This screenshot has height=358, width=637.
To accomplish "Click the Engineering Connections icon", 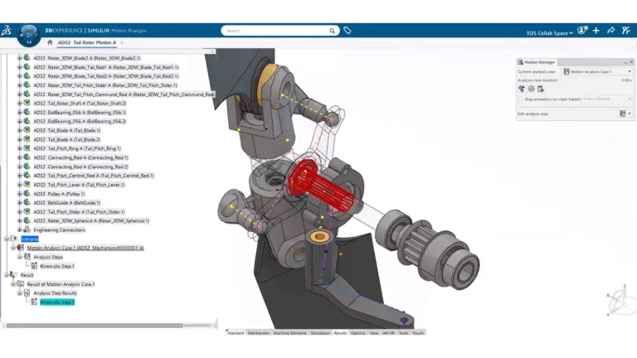I will pyautogui.click(x=27, y=230).
